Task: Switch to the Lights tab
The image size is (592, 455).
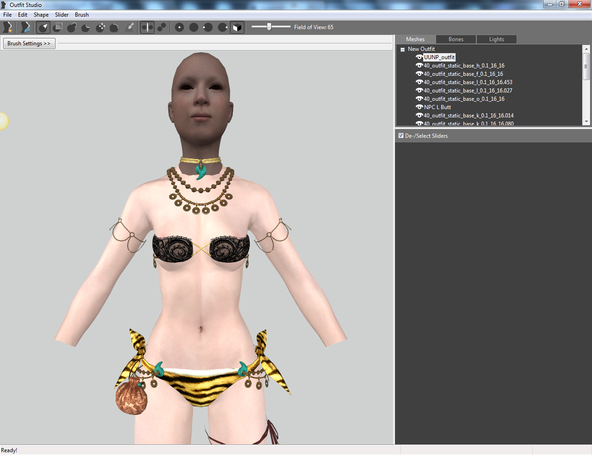Action: pyautogui.click(x=497, y=39)
